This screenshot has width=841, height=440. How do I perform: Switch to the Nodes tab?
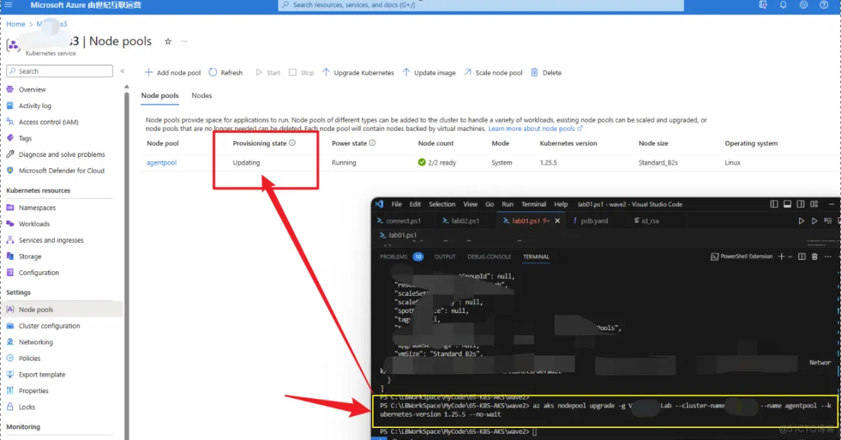[x=202, y=96]
